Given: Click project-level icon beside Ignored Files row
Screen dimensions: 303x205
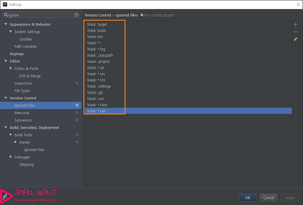Looking at the screenshot, I should pos(77,105).
